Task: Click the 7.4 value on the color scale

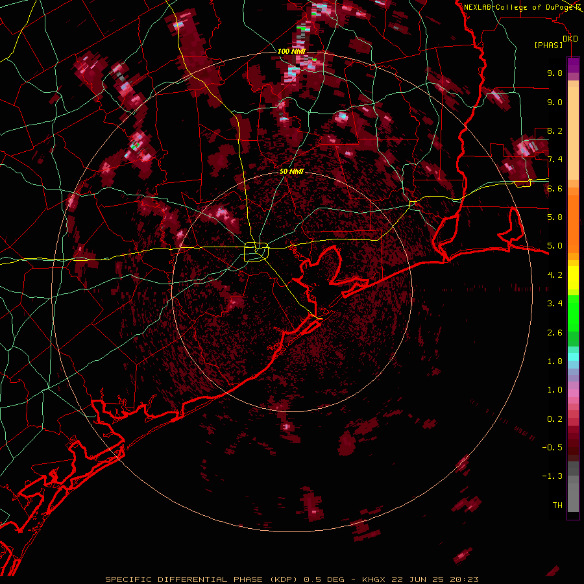Action: 555,160
